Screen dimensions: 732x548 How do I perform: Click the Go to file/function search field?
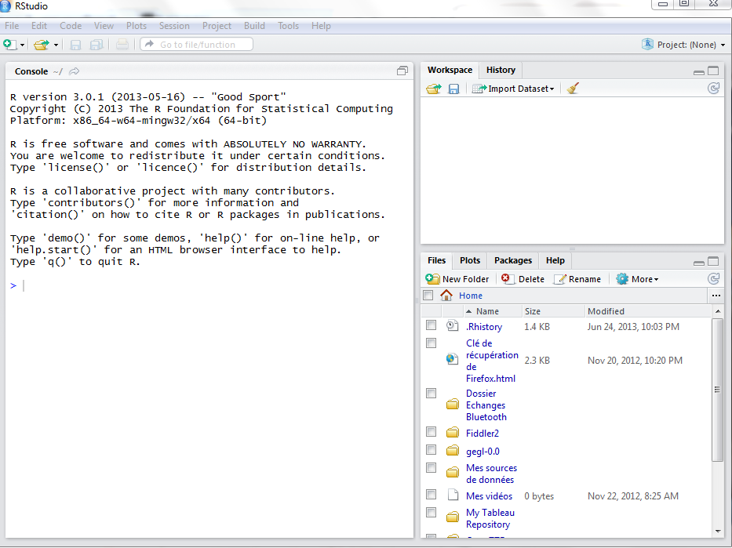[197, 45]
